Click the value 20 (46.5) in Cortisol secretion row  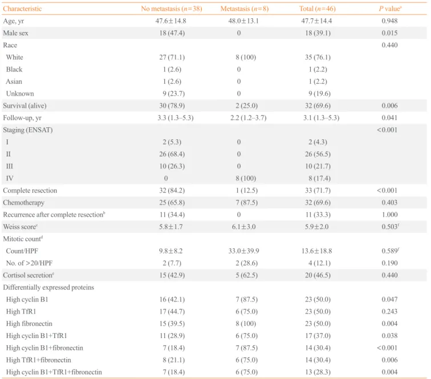click(318, 275)
